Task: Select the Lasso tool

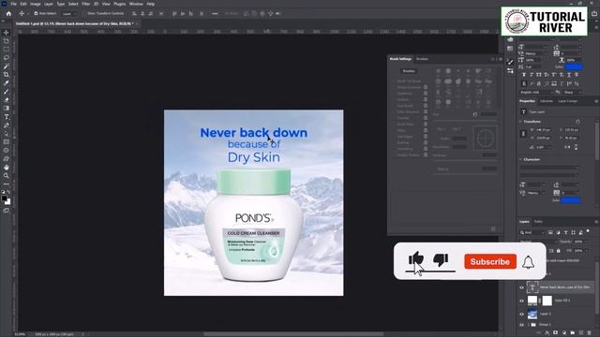Action: [x=7, y=58]
